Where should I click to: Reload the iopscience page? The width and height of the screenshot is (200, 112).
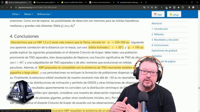click(11, 7)
